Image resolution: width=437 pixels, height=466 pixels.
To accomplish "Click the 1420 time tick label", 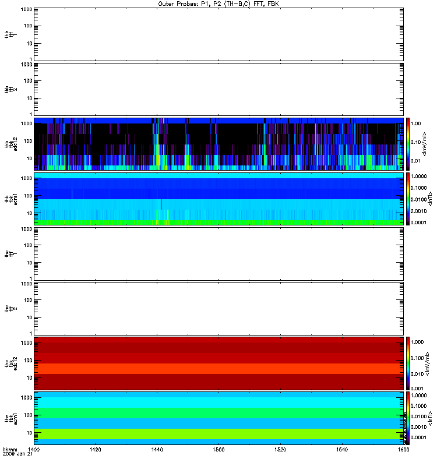I will pos(95,449).
